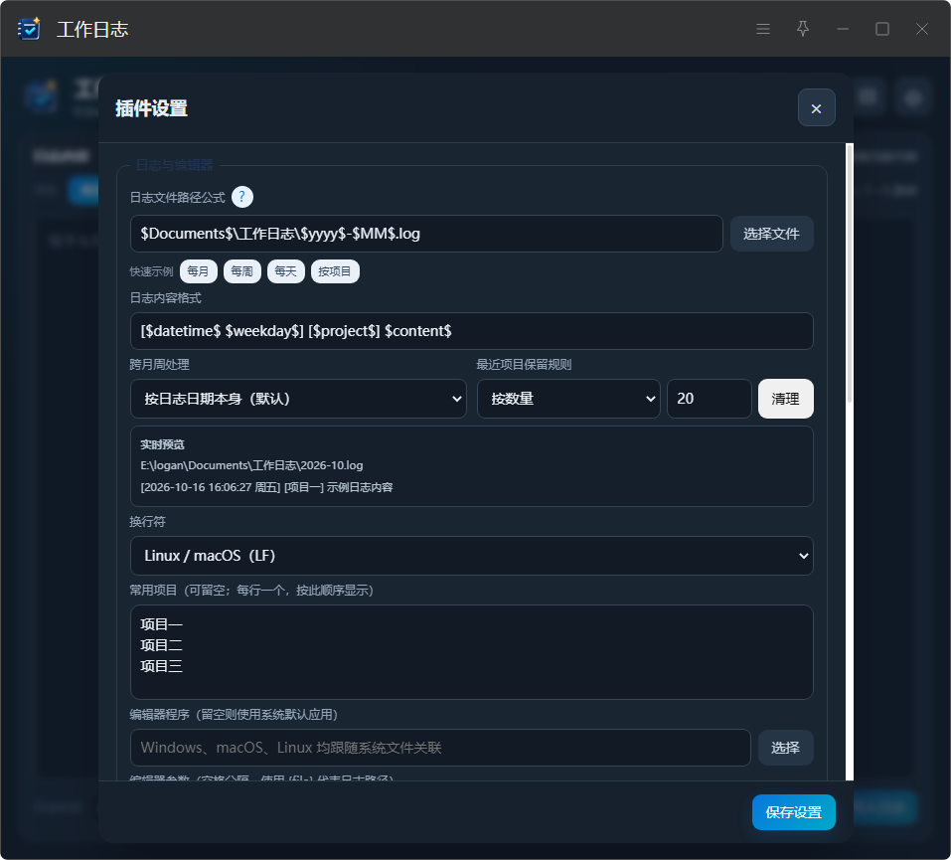951x860 pixels.
Task: Click the 选择文件 button
Action: pos(771,234)
